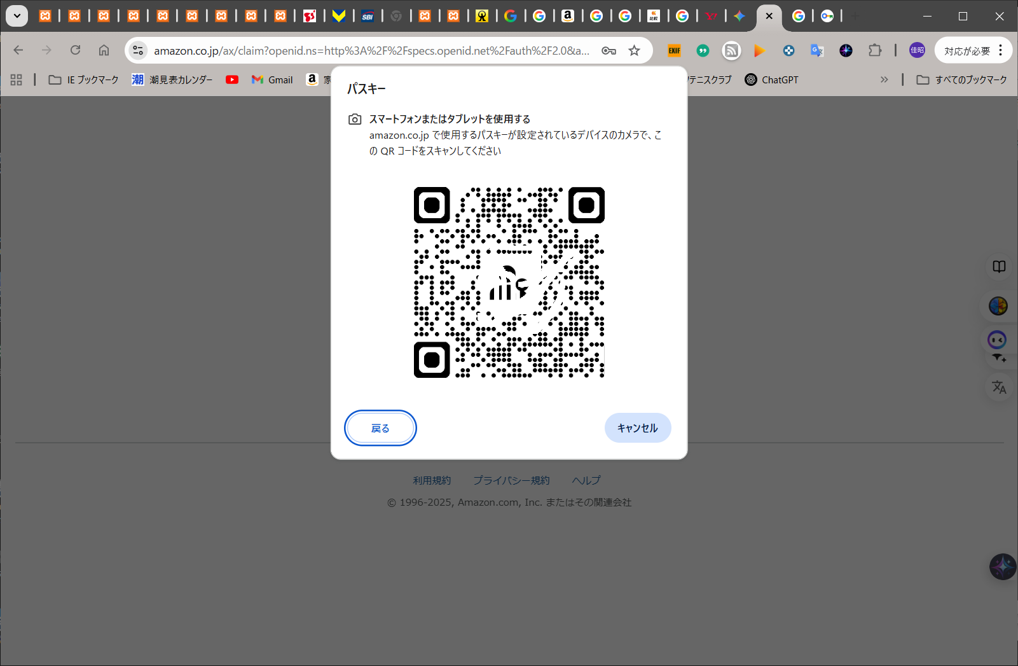Screen dimensions: 1018x666
Task: Click the EXIF viewer extension icon
Action: point(674,51)
